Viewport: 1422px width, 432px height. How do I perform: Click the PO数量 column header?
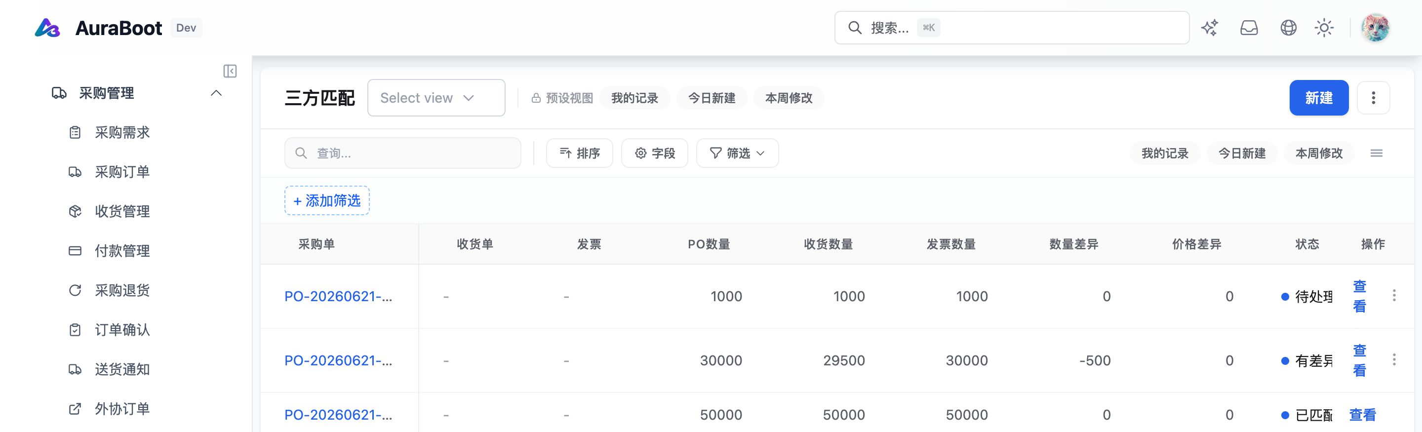click(709, 244)
